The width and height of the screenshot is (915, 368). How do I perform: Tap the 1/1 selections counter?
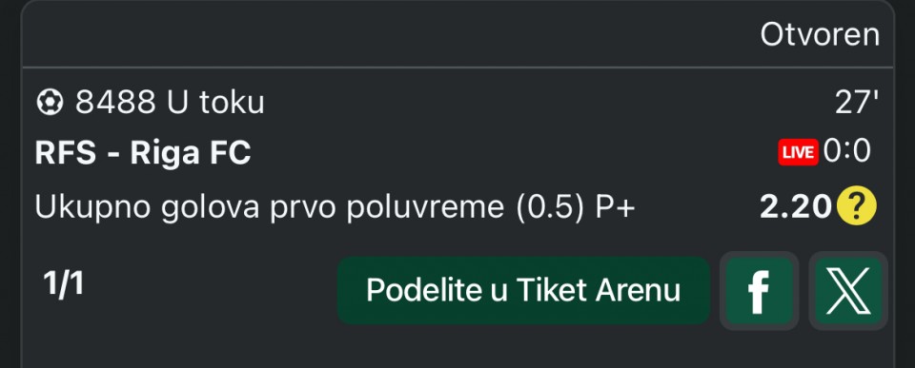coord(63,284)
